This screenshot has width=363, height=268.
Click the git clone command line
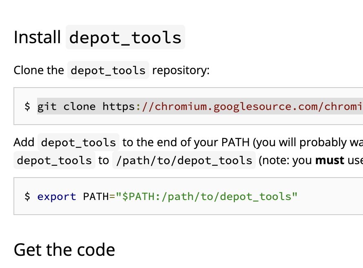[200, 106]
